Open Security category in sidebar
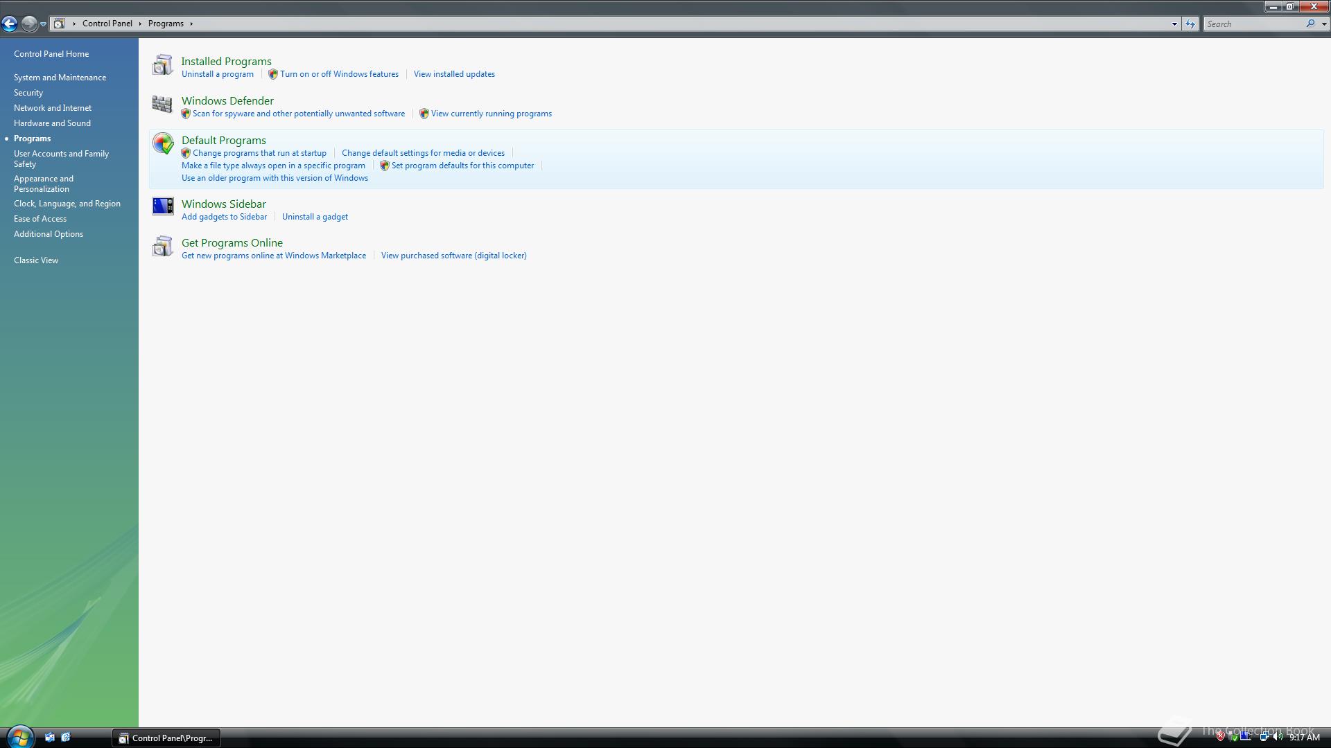The image size is (1331, 748). [x=28, y=93]
